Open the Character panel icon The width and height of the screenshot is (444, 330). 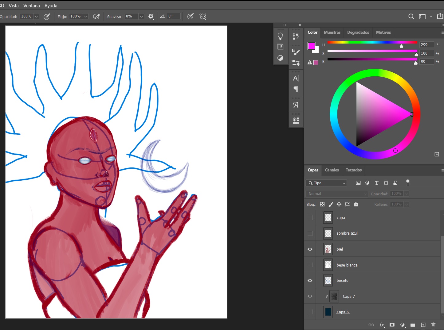pos(296,78)
